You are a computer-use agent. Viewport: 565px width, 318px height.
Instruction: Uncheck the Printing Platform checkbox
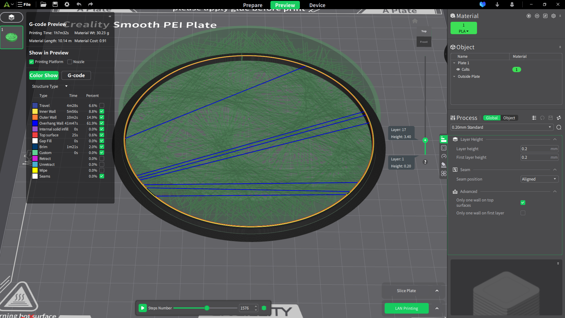pyautogui.click(x=31, y=62)
